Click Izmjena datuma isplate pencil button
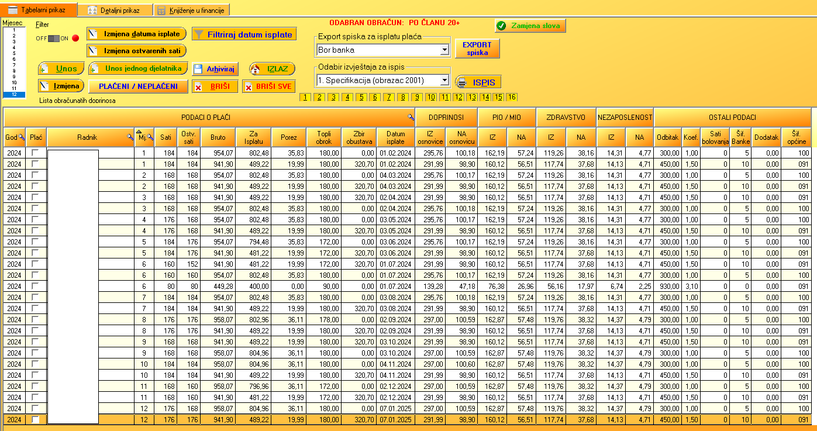Image resolution: width=817 pixels, height=431 pixels. point(136,34)
